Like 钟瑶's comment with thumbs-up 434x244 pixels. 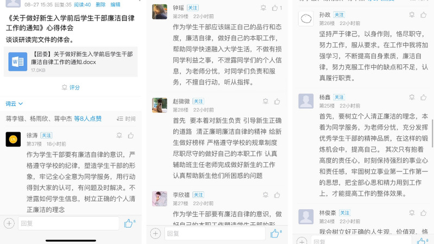click(275, 8)
